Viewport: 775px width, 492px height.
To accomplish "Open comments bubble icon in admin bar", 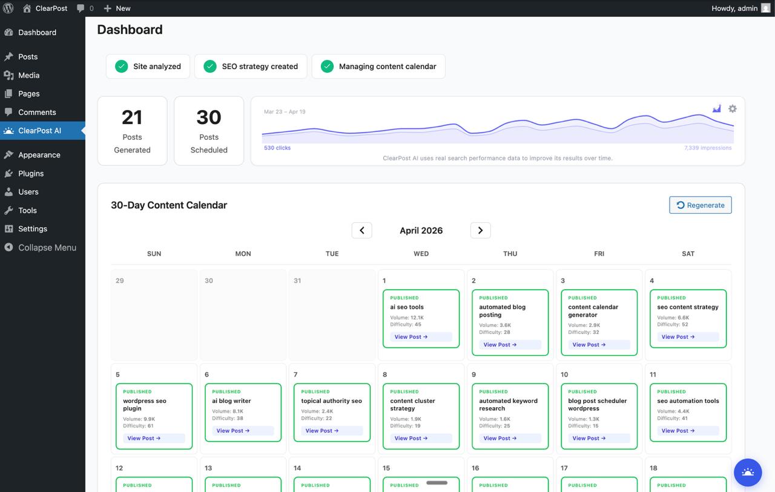I will pos(81,8).
